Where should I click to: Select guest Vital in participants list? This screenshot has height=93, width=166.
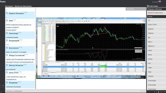coord(156,72)
